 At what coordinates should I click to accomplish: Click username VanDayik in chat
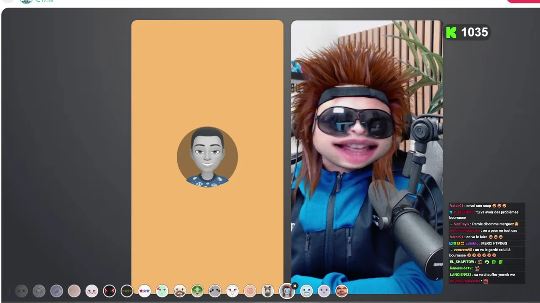[x=462, y=224]
